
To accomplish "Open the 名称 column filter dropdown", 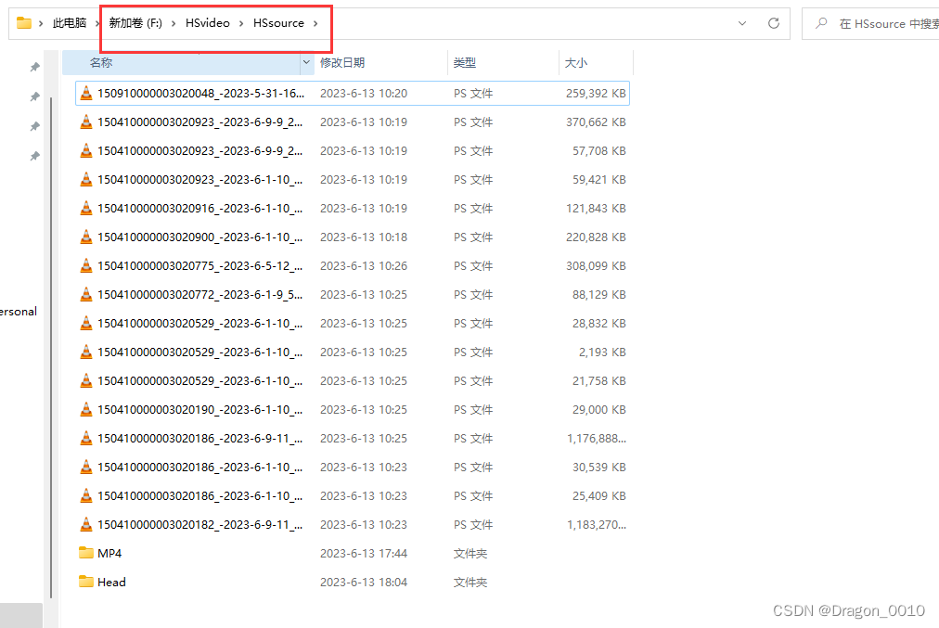I will click(306, 62).
